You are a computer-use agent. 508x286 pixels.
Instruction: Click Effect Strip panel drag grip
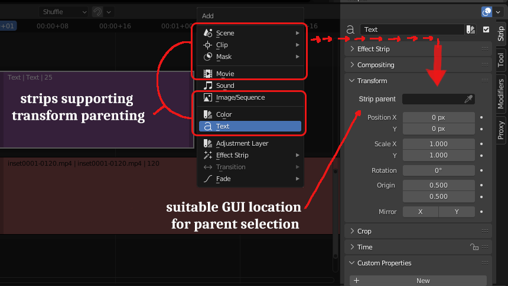tap(485, 49)
